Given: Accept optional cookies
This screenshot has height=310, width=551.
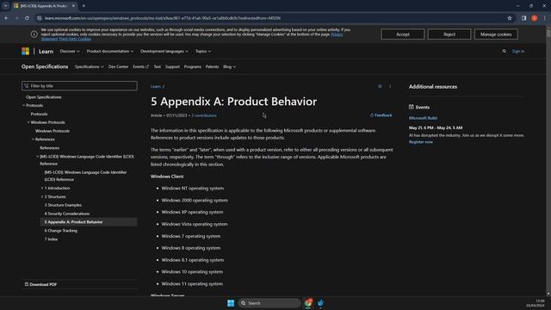Looking at the screenshot, I should coord(403,34).
